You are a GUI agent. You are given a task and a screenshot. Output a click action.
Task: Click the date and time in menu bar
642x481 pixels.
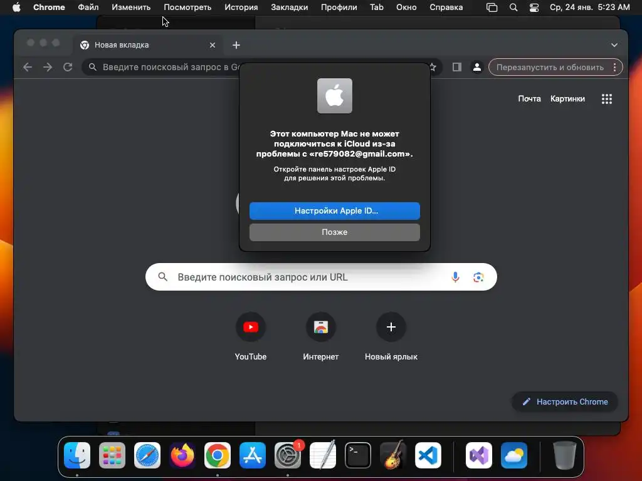[x=589, y=8]
